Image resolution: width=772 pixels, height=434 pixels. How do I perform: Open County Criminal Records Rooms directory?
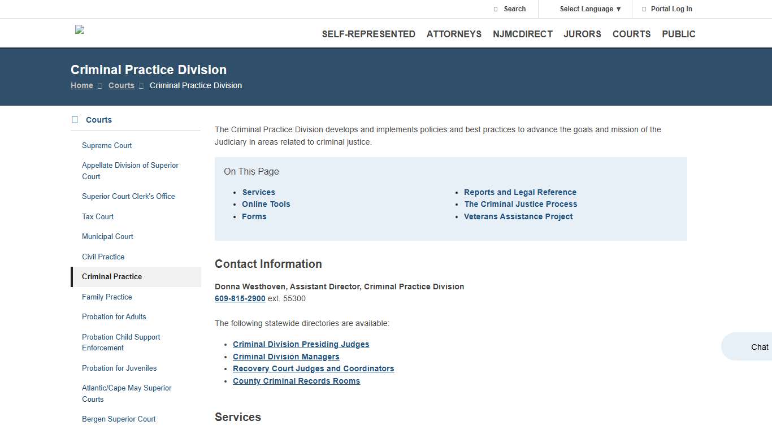pyautogui.click(x=296, y=381)
